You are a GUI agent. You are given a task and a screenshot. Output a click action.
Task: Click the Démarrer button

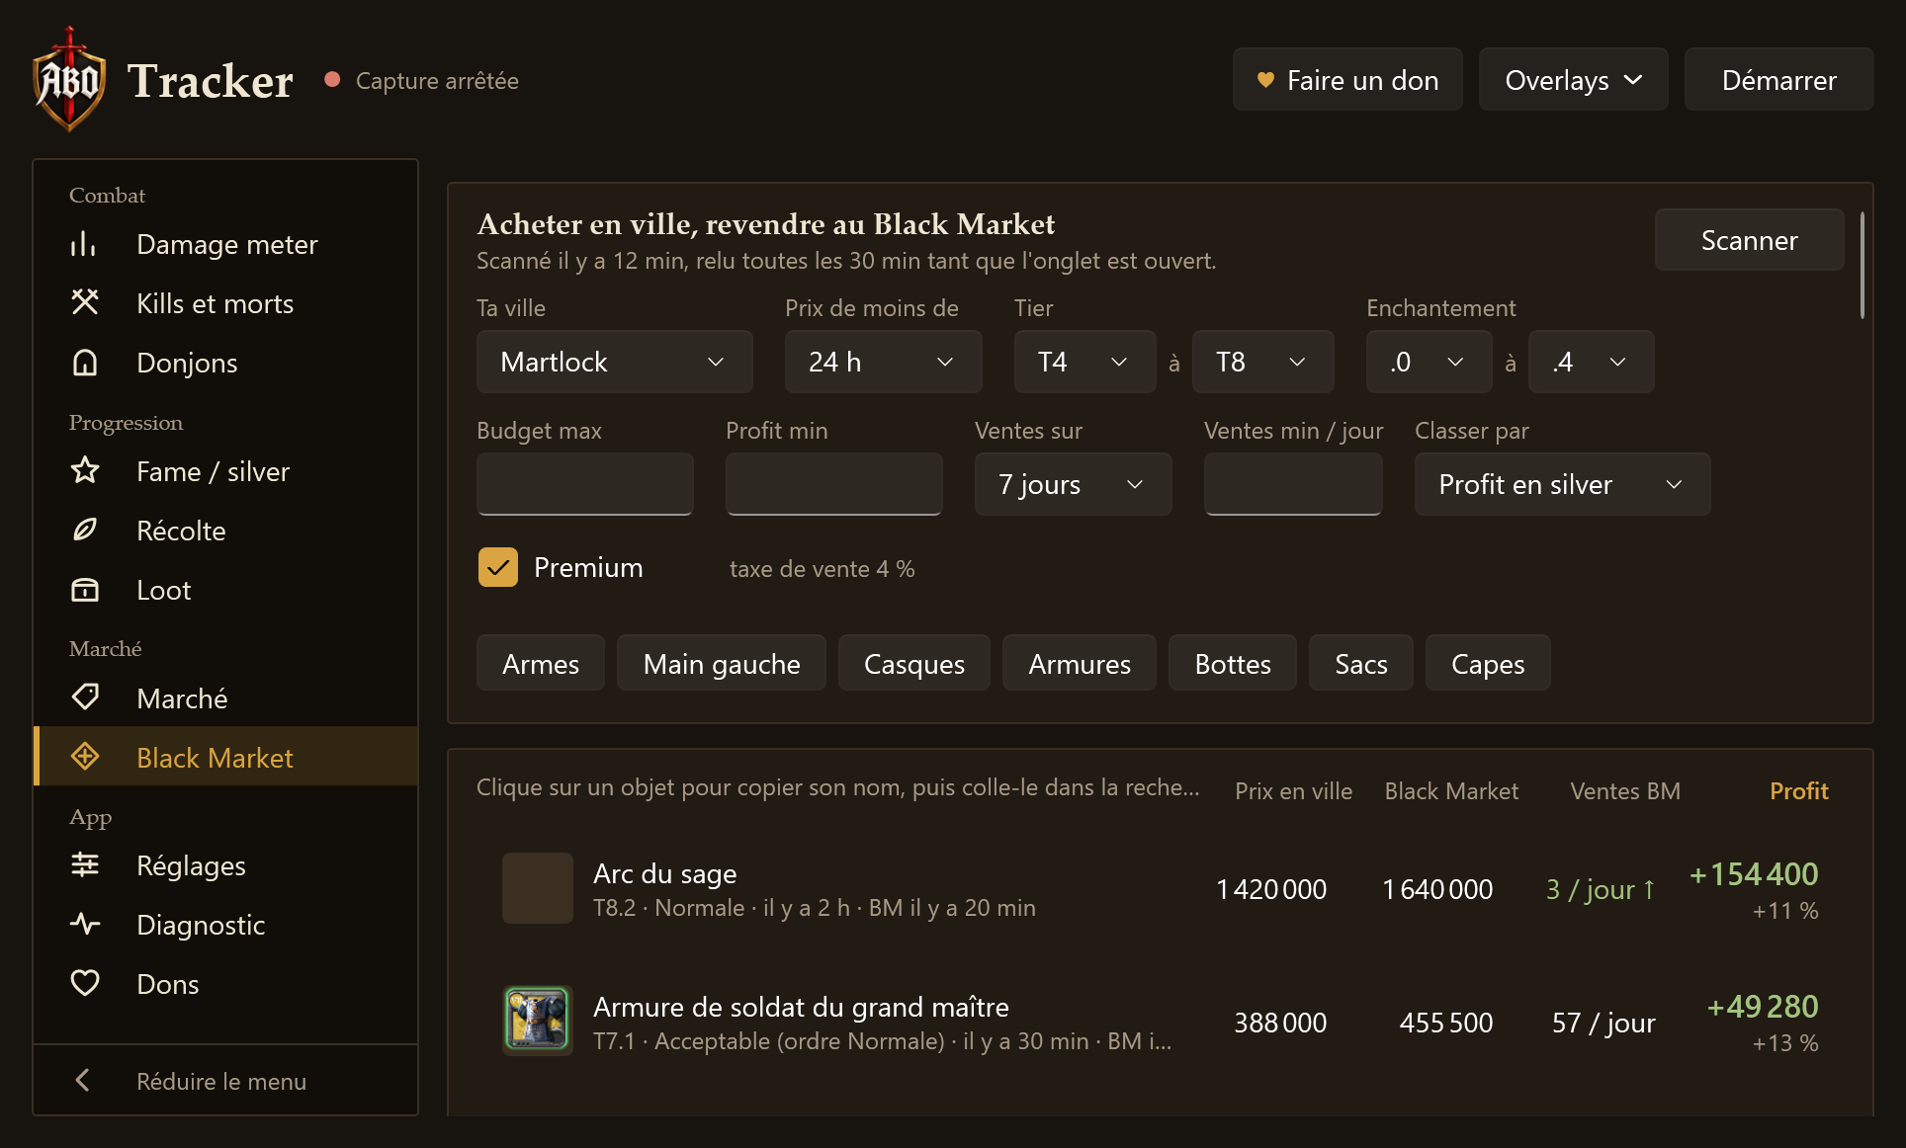point(1778,80)
